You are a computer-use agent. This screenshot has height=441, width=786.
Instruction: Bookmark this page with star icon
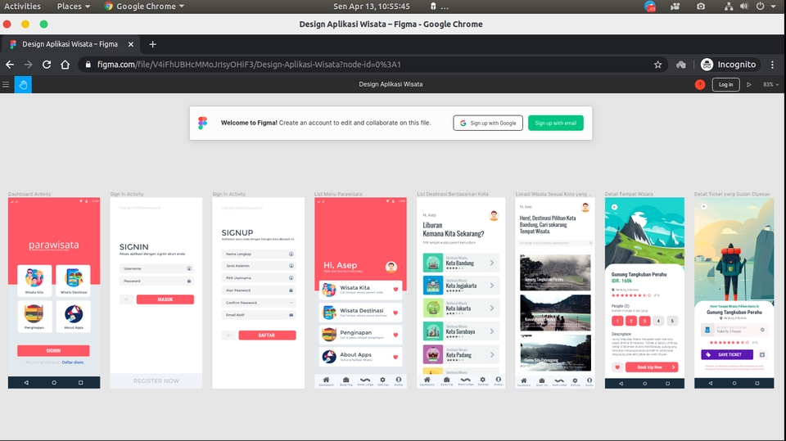click(x=657, y=65)
